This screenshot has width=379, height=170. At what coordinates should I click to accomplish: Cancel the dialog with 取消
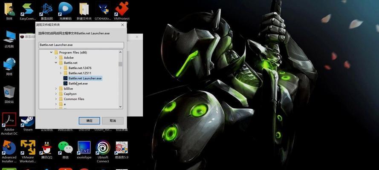pos(113,121)
